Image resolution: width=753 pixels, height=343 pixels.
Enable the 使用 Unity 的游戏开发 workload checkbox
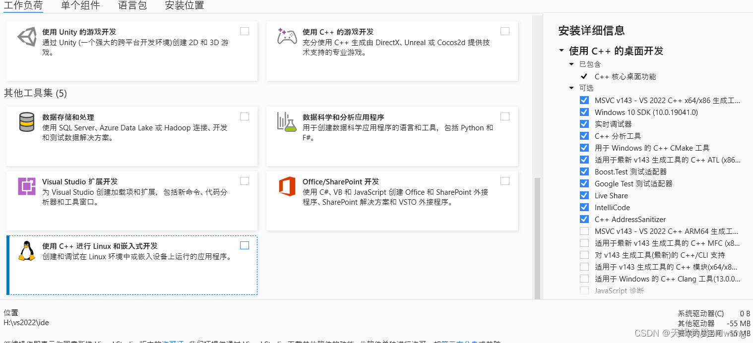point(245,31)
